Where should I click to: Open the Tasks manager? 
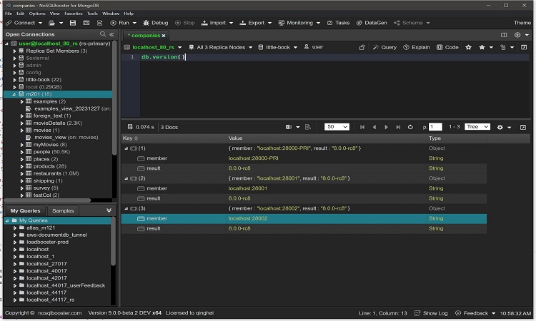pos(338,23)
